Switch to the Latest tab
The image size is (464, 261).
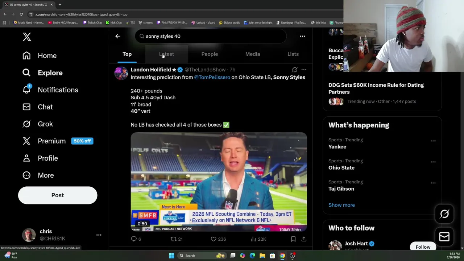pyautogui.click(x=166, y=54)
